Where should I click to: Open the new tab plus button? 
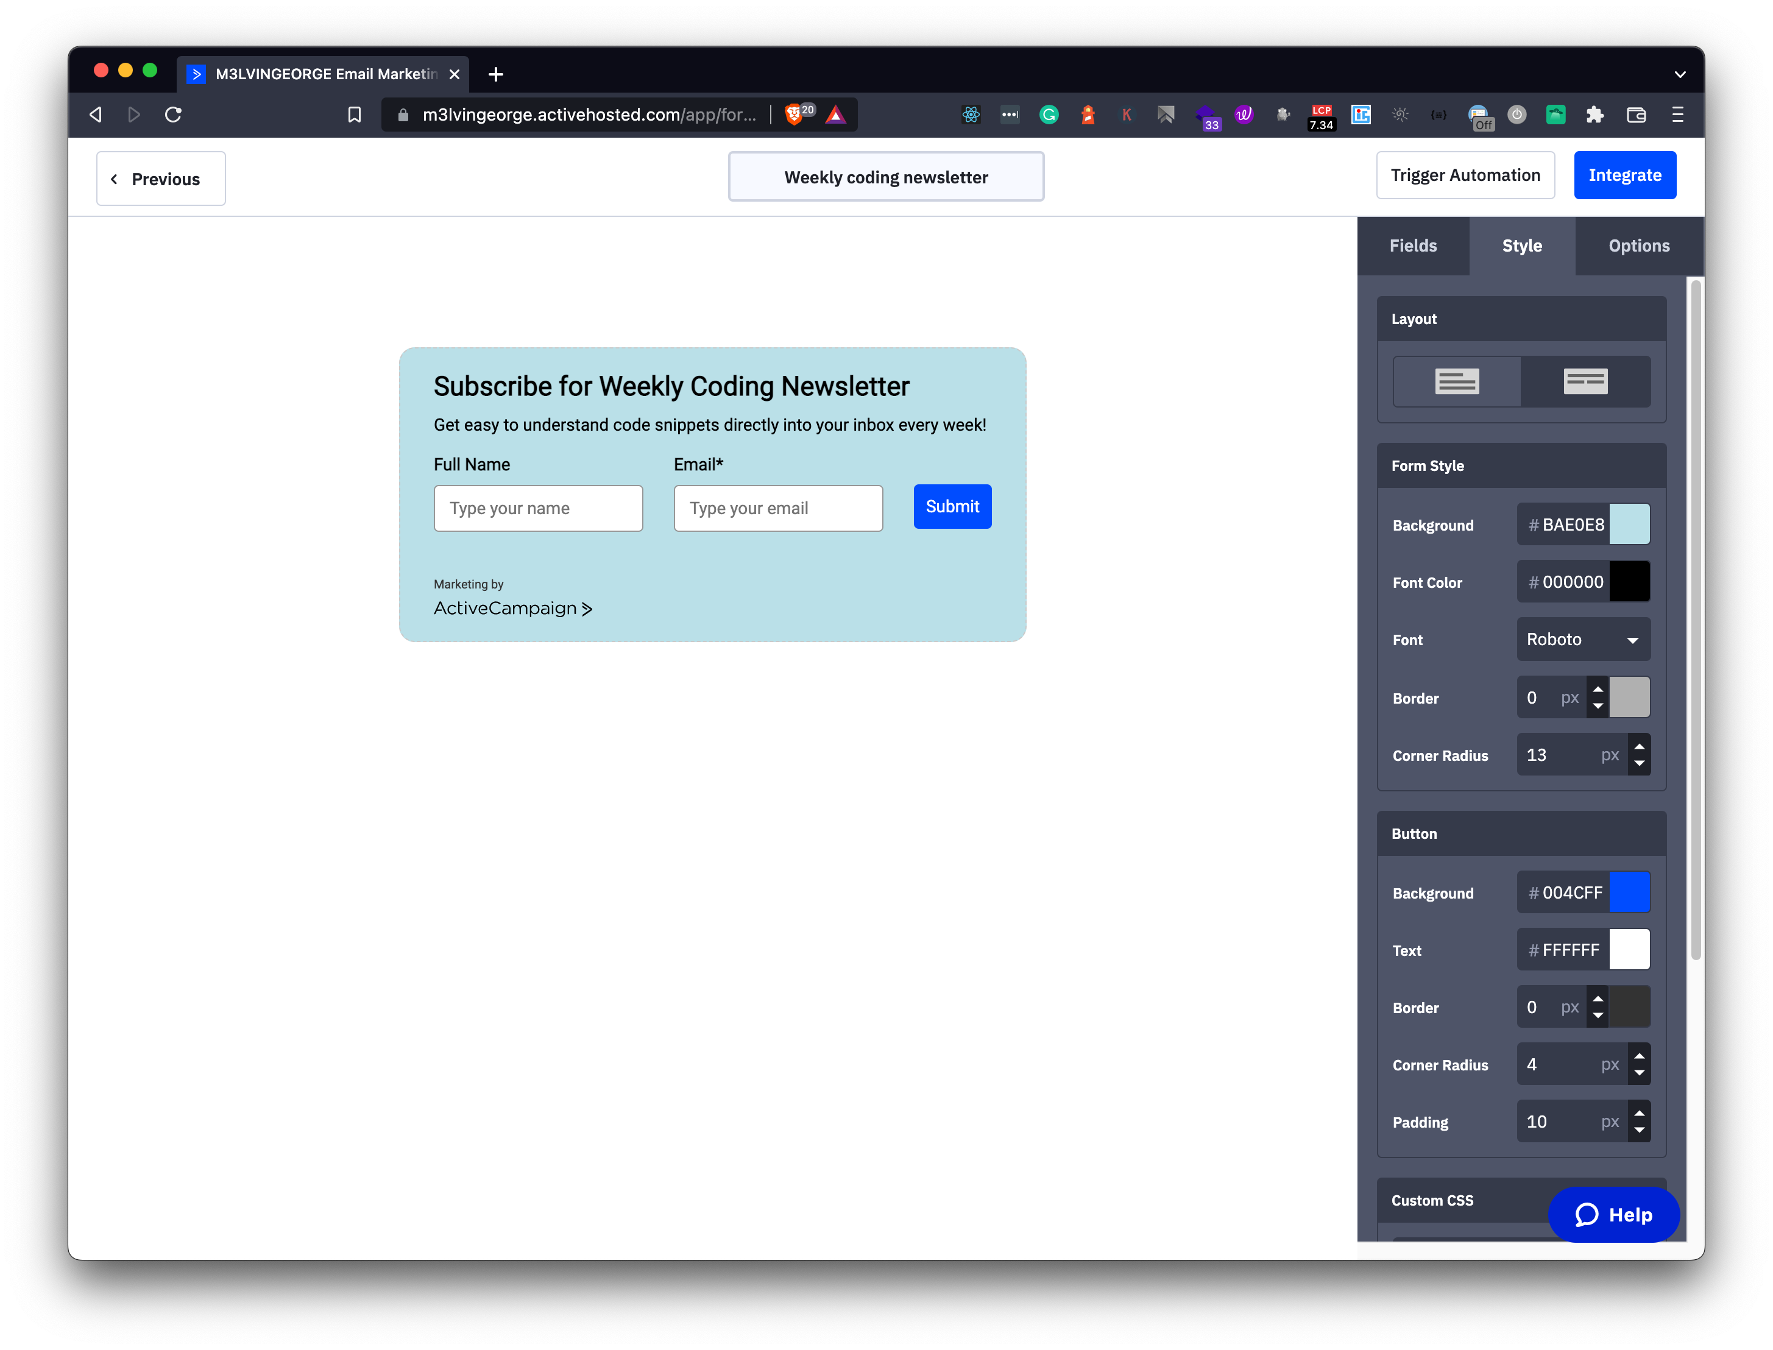tap(496, 75)
